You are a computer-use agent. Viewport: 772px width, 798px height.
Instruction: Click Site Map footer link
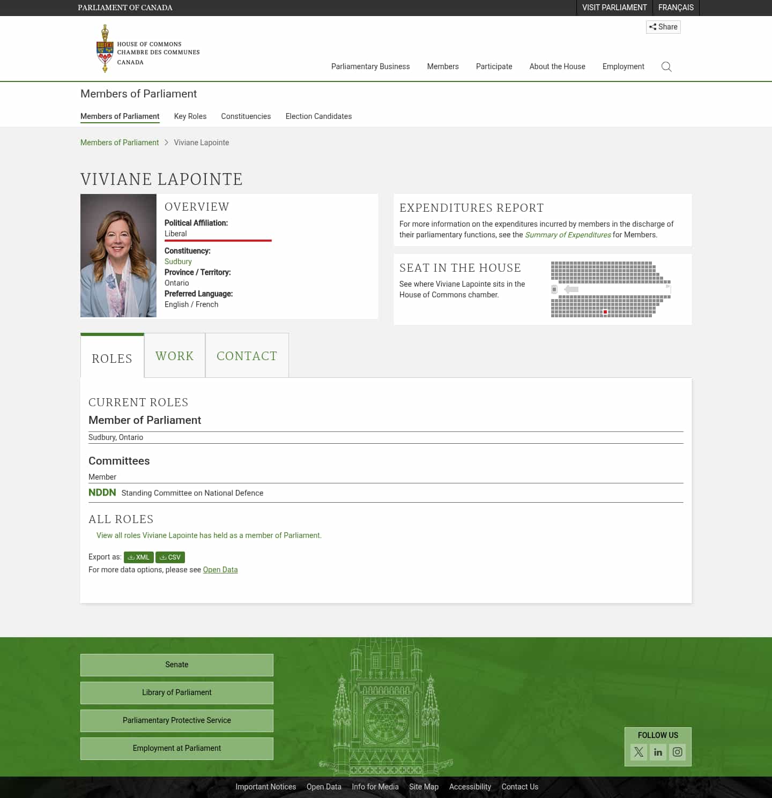(424, 787)
